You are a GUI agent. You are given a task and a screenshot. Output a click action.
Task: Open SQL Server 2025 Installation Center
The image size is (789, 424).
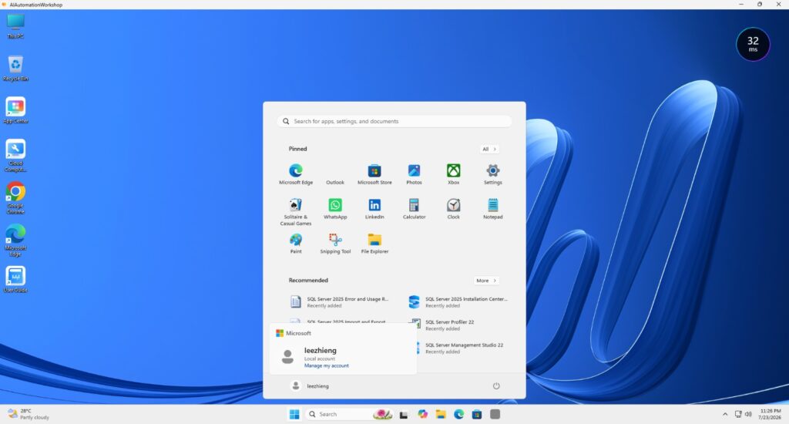pyautogui.click(x=458, y=301)
